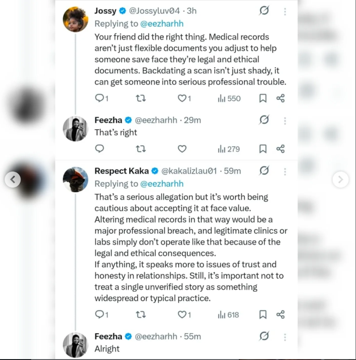Open more options on Jossy's tweet

pos(284,10)
